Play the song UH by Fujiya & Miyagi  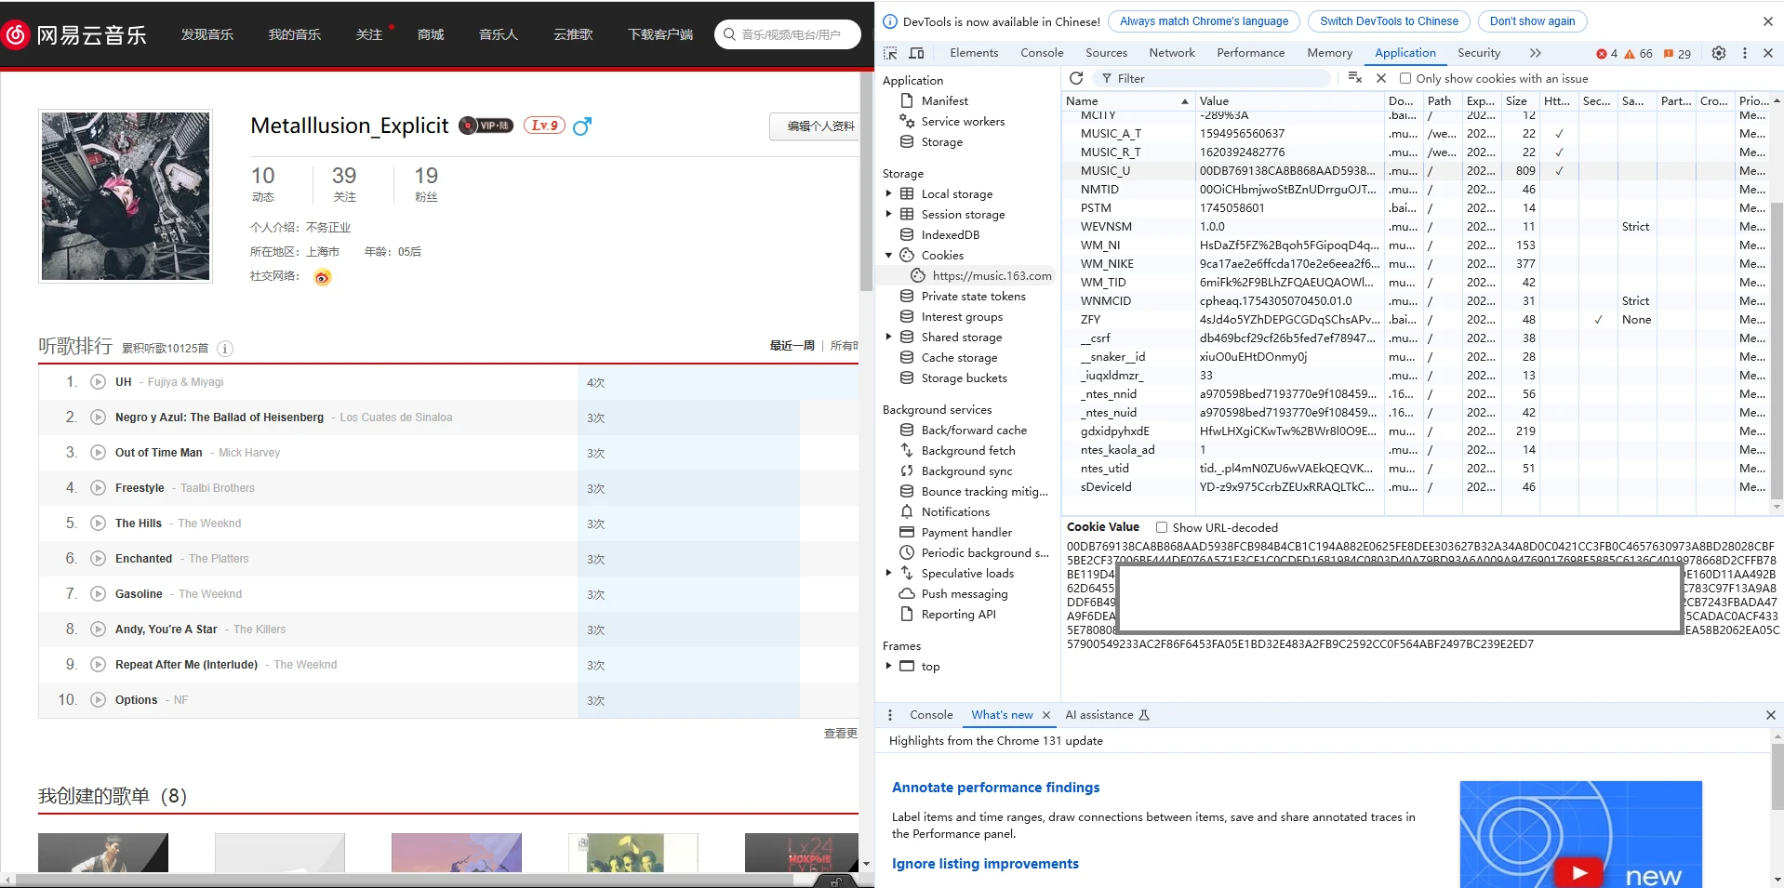click(98, 382)
